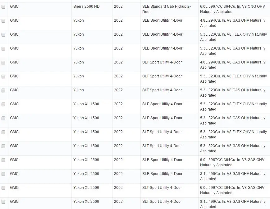Image resolution: width=270 pixels, height=209 pixels.
Task: Check the Yukon SLE 4.8L GAS row
Action: tap(3, 21)
